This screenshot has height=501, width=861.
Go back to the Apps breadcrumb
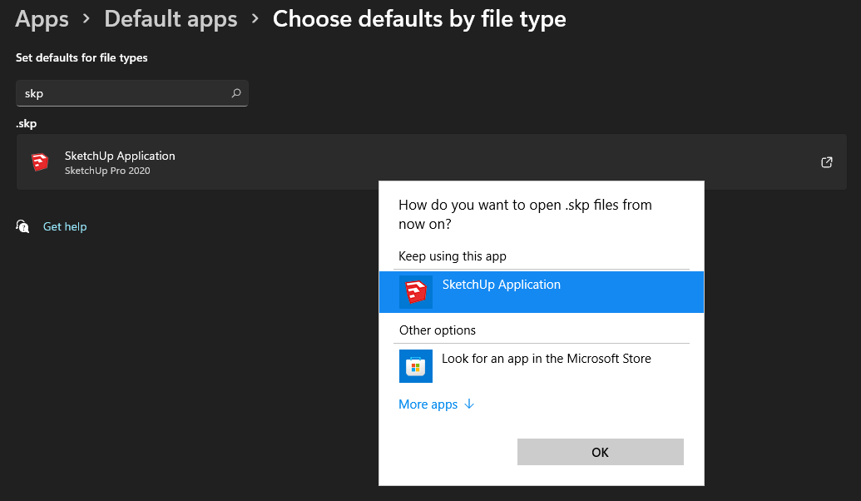(x=42, y=18)
